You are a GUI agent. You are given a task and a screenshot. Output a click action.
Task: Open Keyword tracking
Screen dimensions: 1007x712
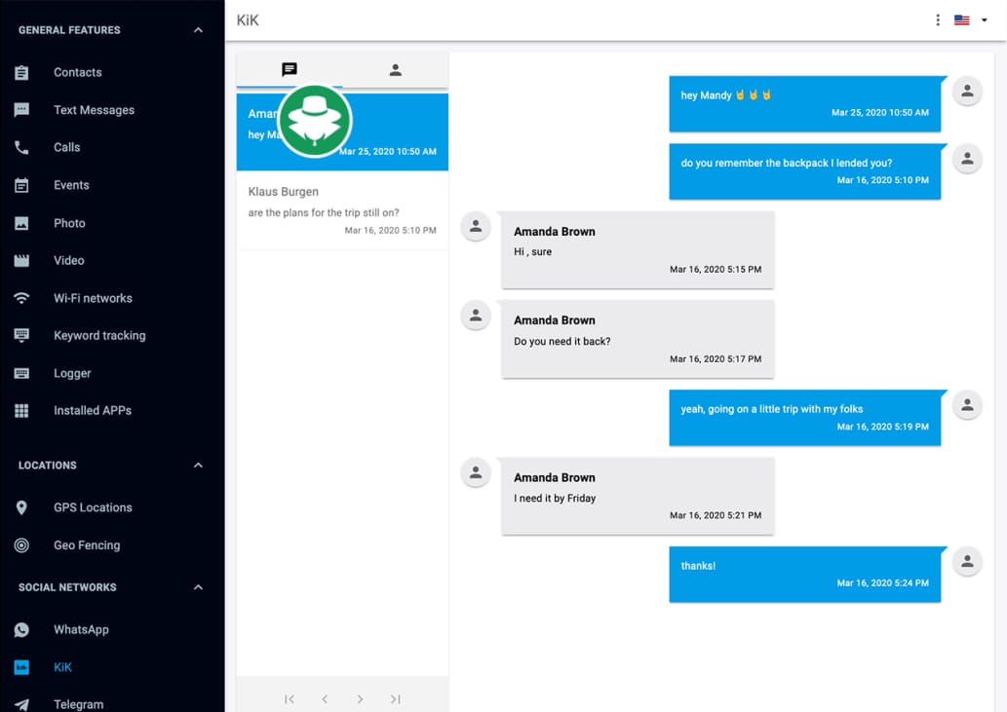[x=99, y=335]
